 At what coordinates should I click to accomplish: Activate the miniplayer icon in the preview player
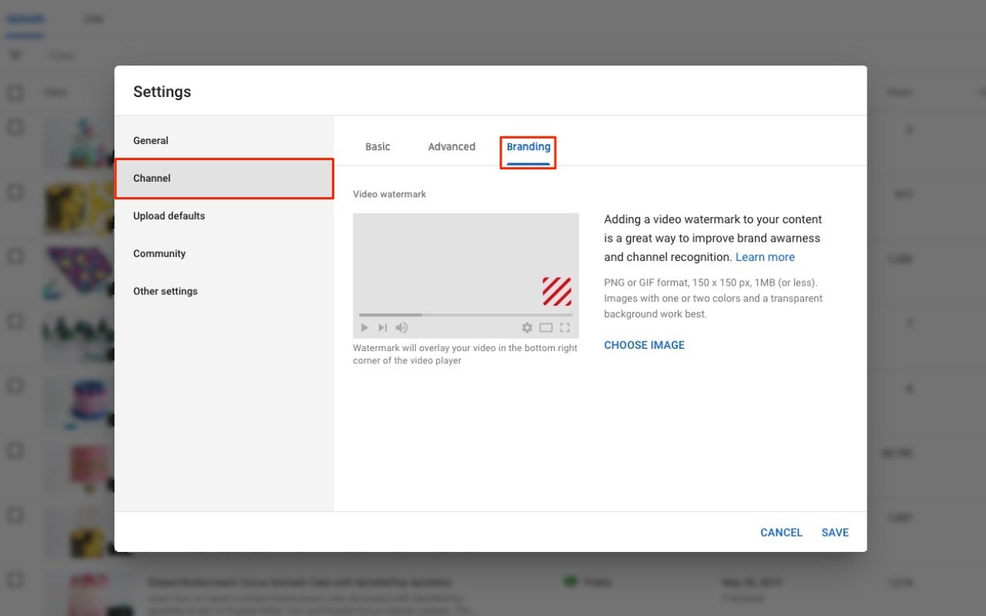pos(546,327)
